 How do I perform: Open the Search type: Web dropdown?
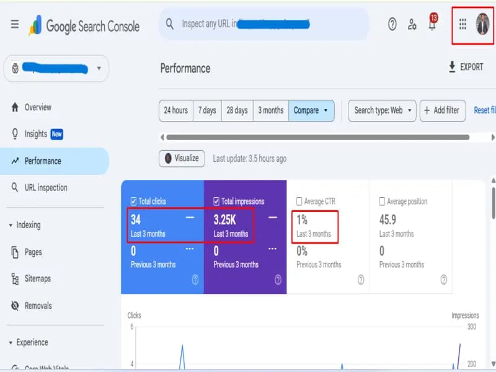coord(382,110)
